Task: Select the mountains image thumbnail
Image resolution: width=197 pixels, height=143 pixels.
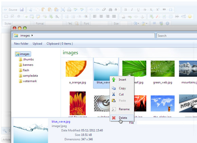Action: click(x=188, y=69)
